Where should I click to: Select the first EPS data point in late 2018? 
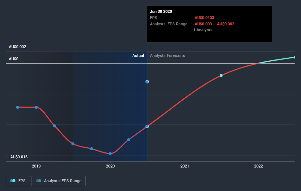(x=18, y=107)
